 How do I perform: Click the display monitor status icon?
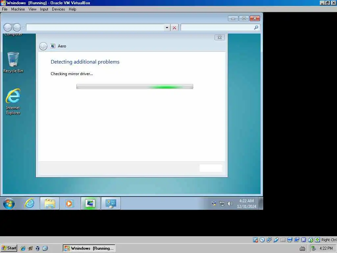coord(290,240)
